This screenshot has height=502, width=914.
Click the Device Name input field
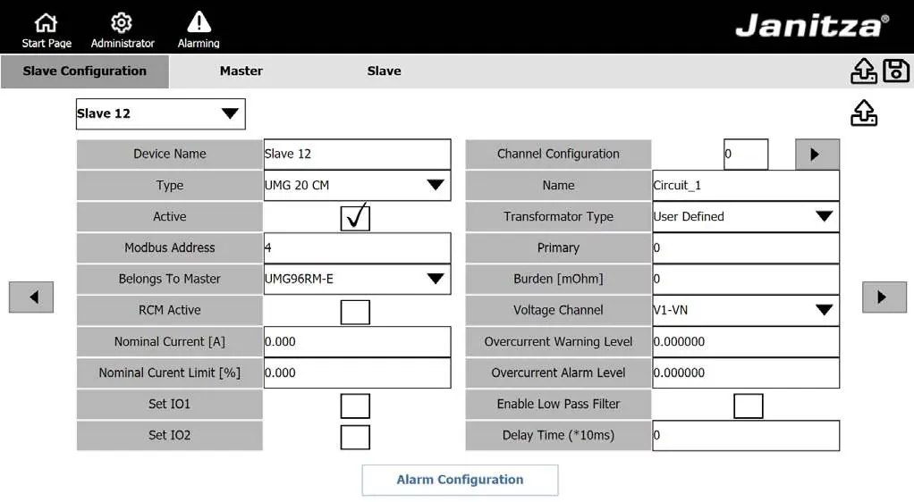point(358,154)
